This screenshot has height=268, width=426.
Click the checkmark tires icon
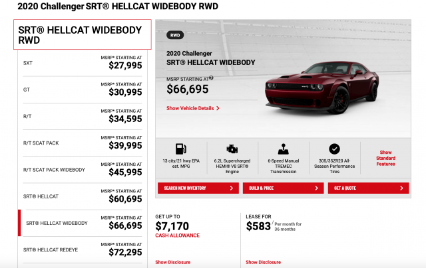pyautogui.click(x=334, y=149)
